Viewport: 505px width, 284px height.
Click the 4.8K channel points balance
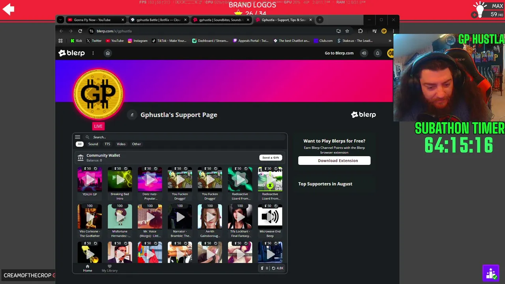278,268
